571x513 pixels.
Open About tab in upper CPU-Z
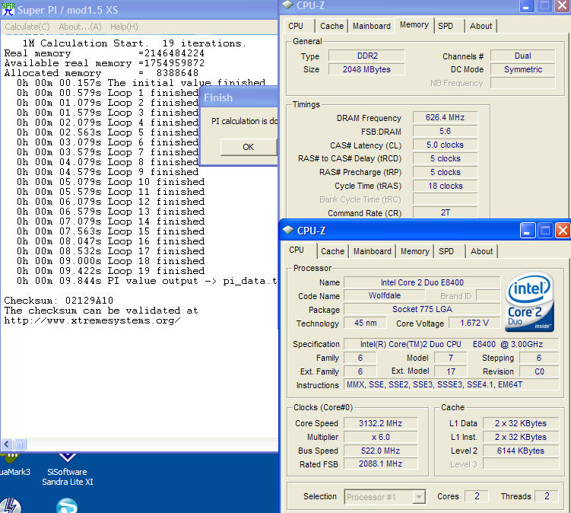click(481, 26)
